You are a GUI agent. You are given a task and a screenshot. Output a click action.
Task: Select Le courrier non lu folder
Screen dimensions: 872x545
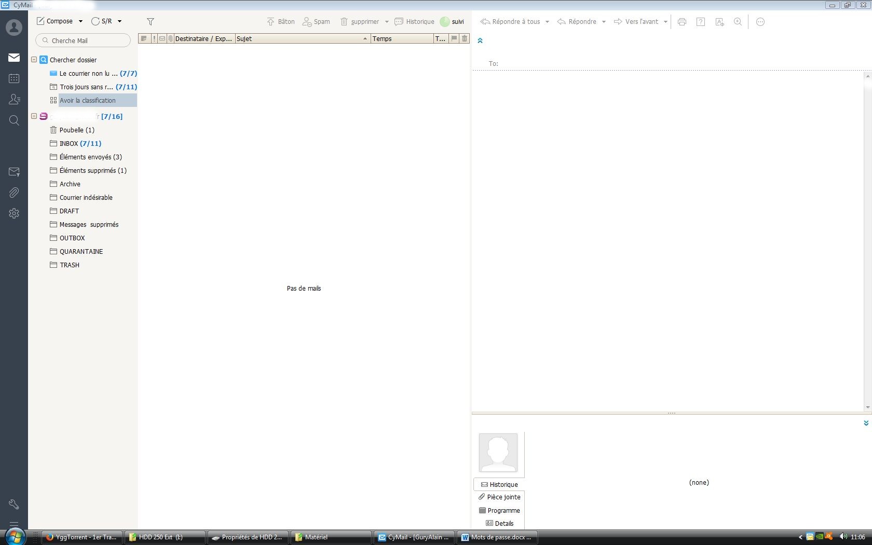click(93, 73)
